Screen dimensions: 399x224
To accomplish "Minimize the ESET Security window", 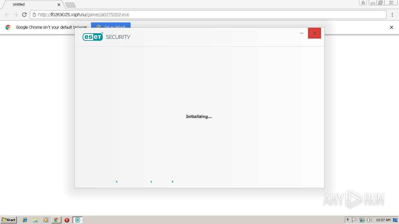I will (301, 33).
